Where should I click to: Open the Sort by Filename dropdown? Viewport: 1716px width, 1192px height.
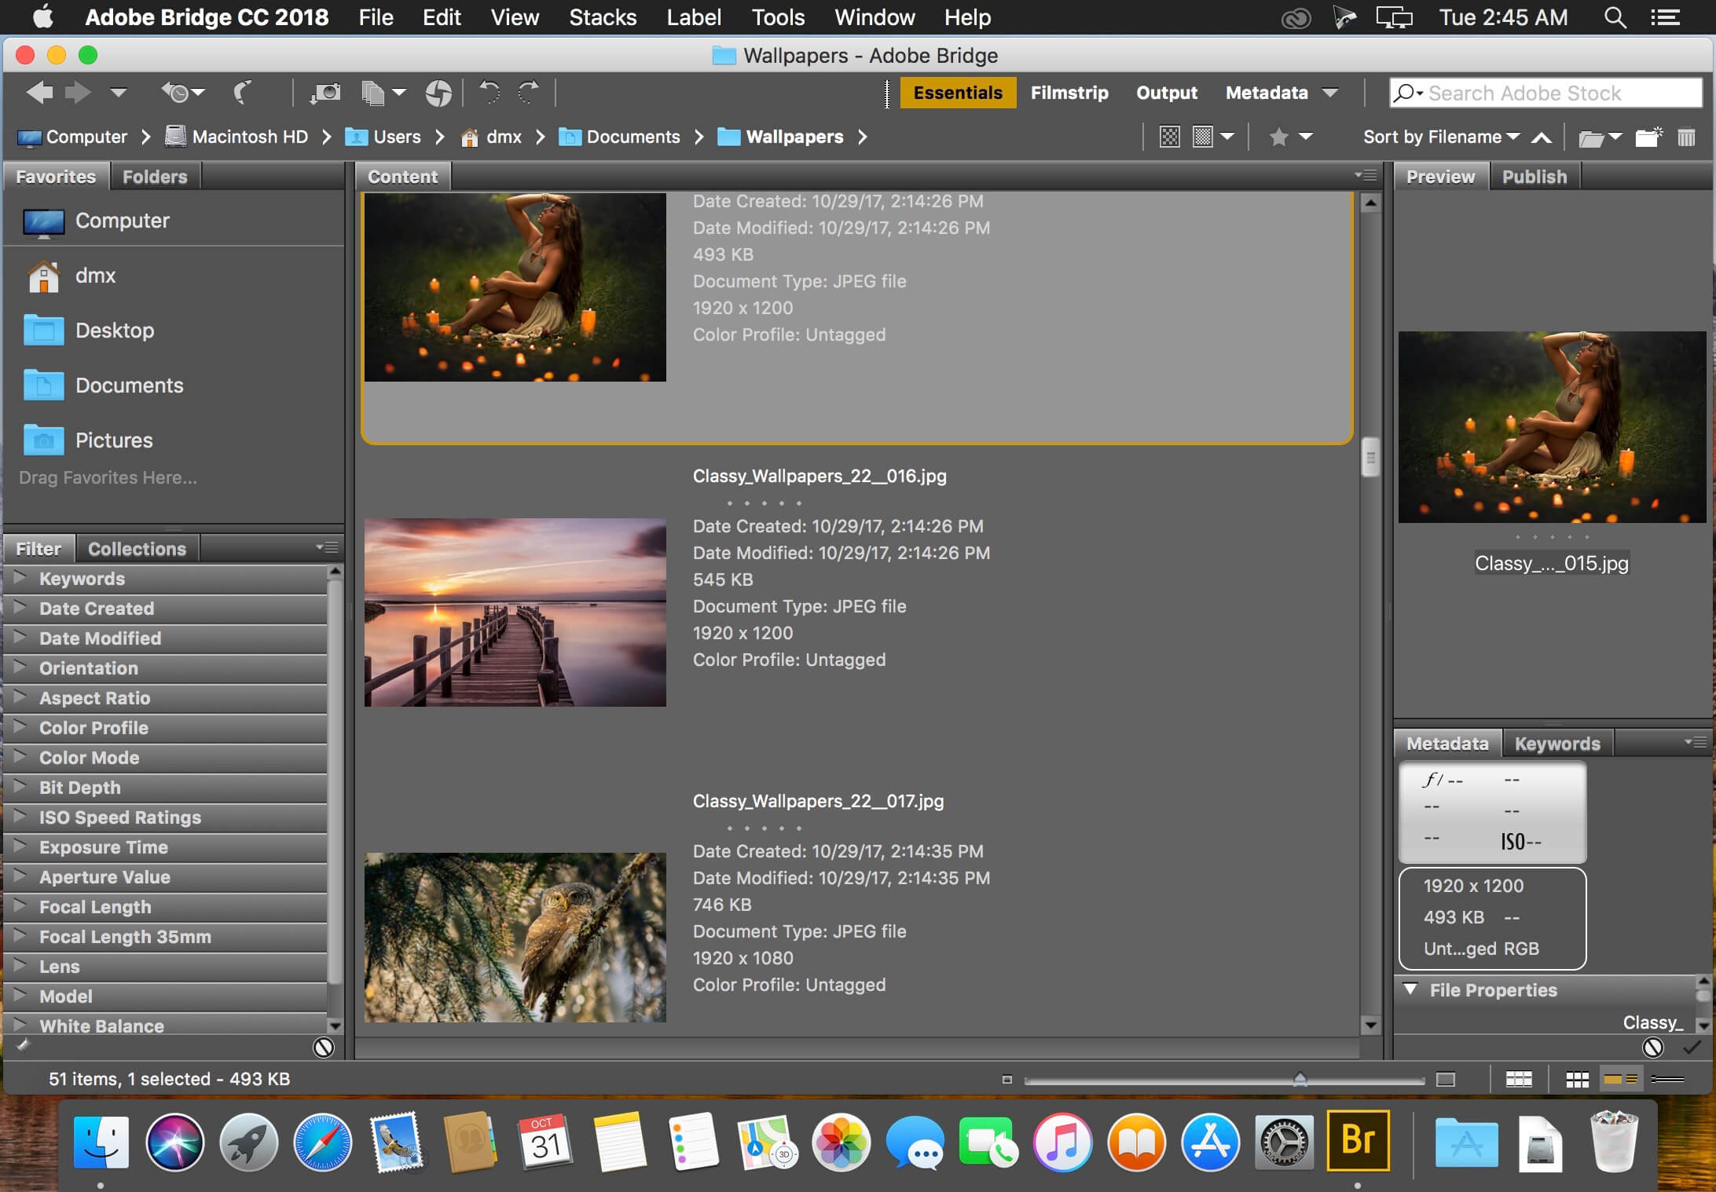[1441, 137]
